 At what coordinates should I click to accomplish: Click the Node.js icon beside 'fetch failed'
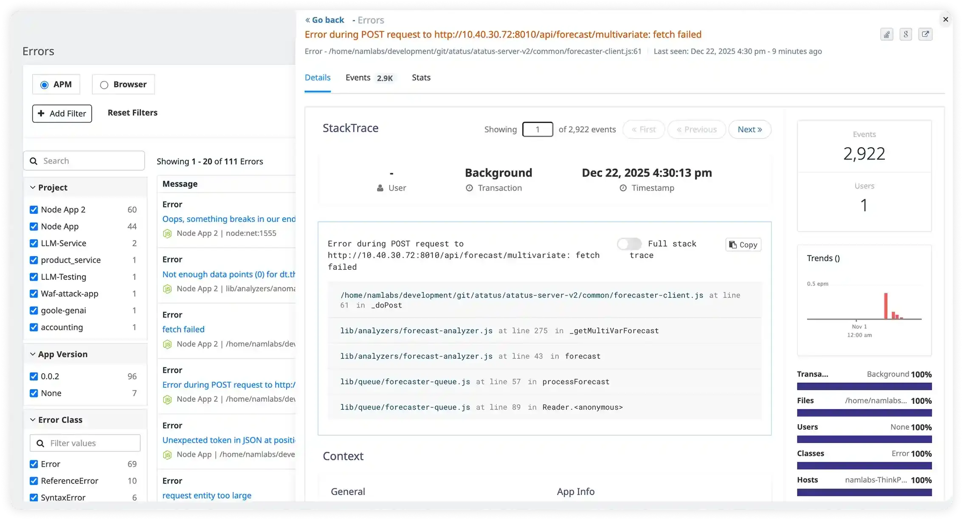168,344
